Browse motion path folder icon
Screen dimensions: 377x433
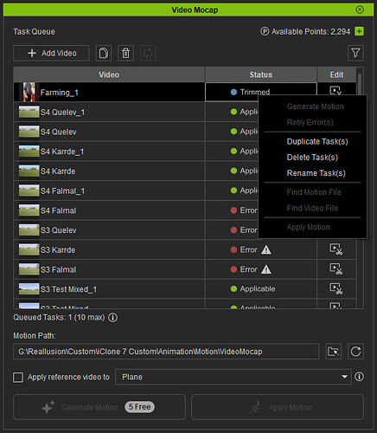click(333, 352)
